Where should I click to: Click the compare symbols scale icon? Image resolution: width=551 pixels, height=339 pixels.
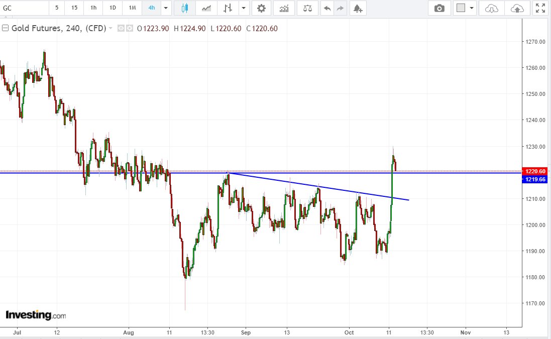[x=307, y=8]
